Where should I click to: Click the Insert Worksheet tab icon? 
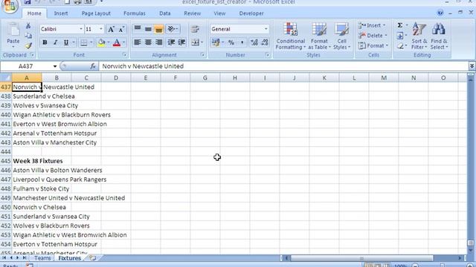click(x=92, y=258)
